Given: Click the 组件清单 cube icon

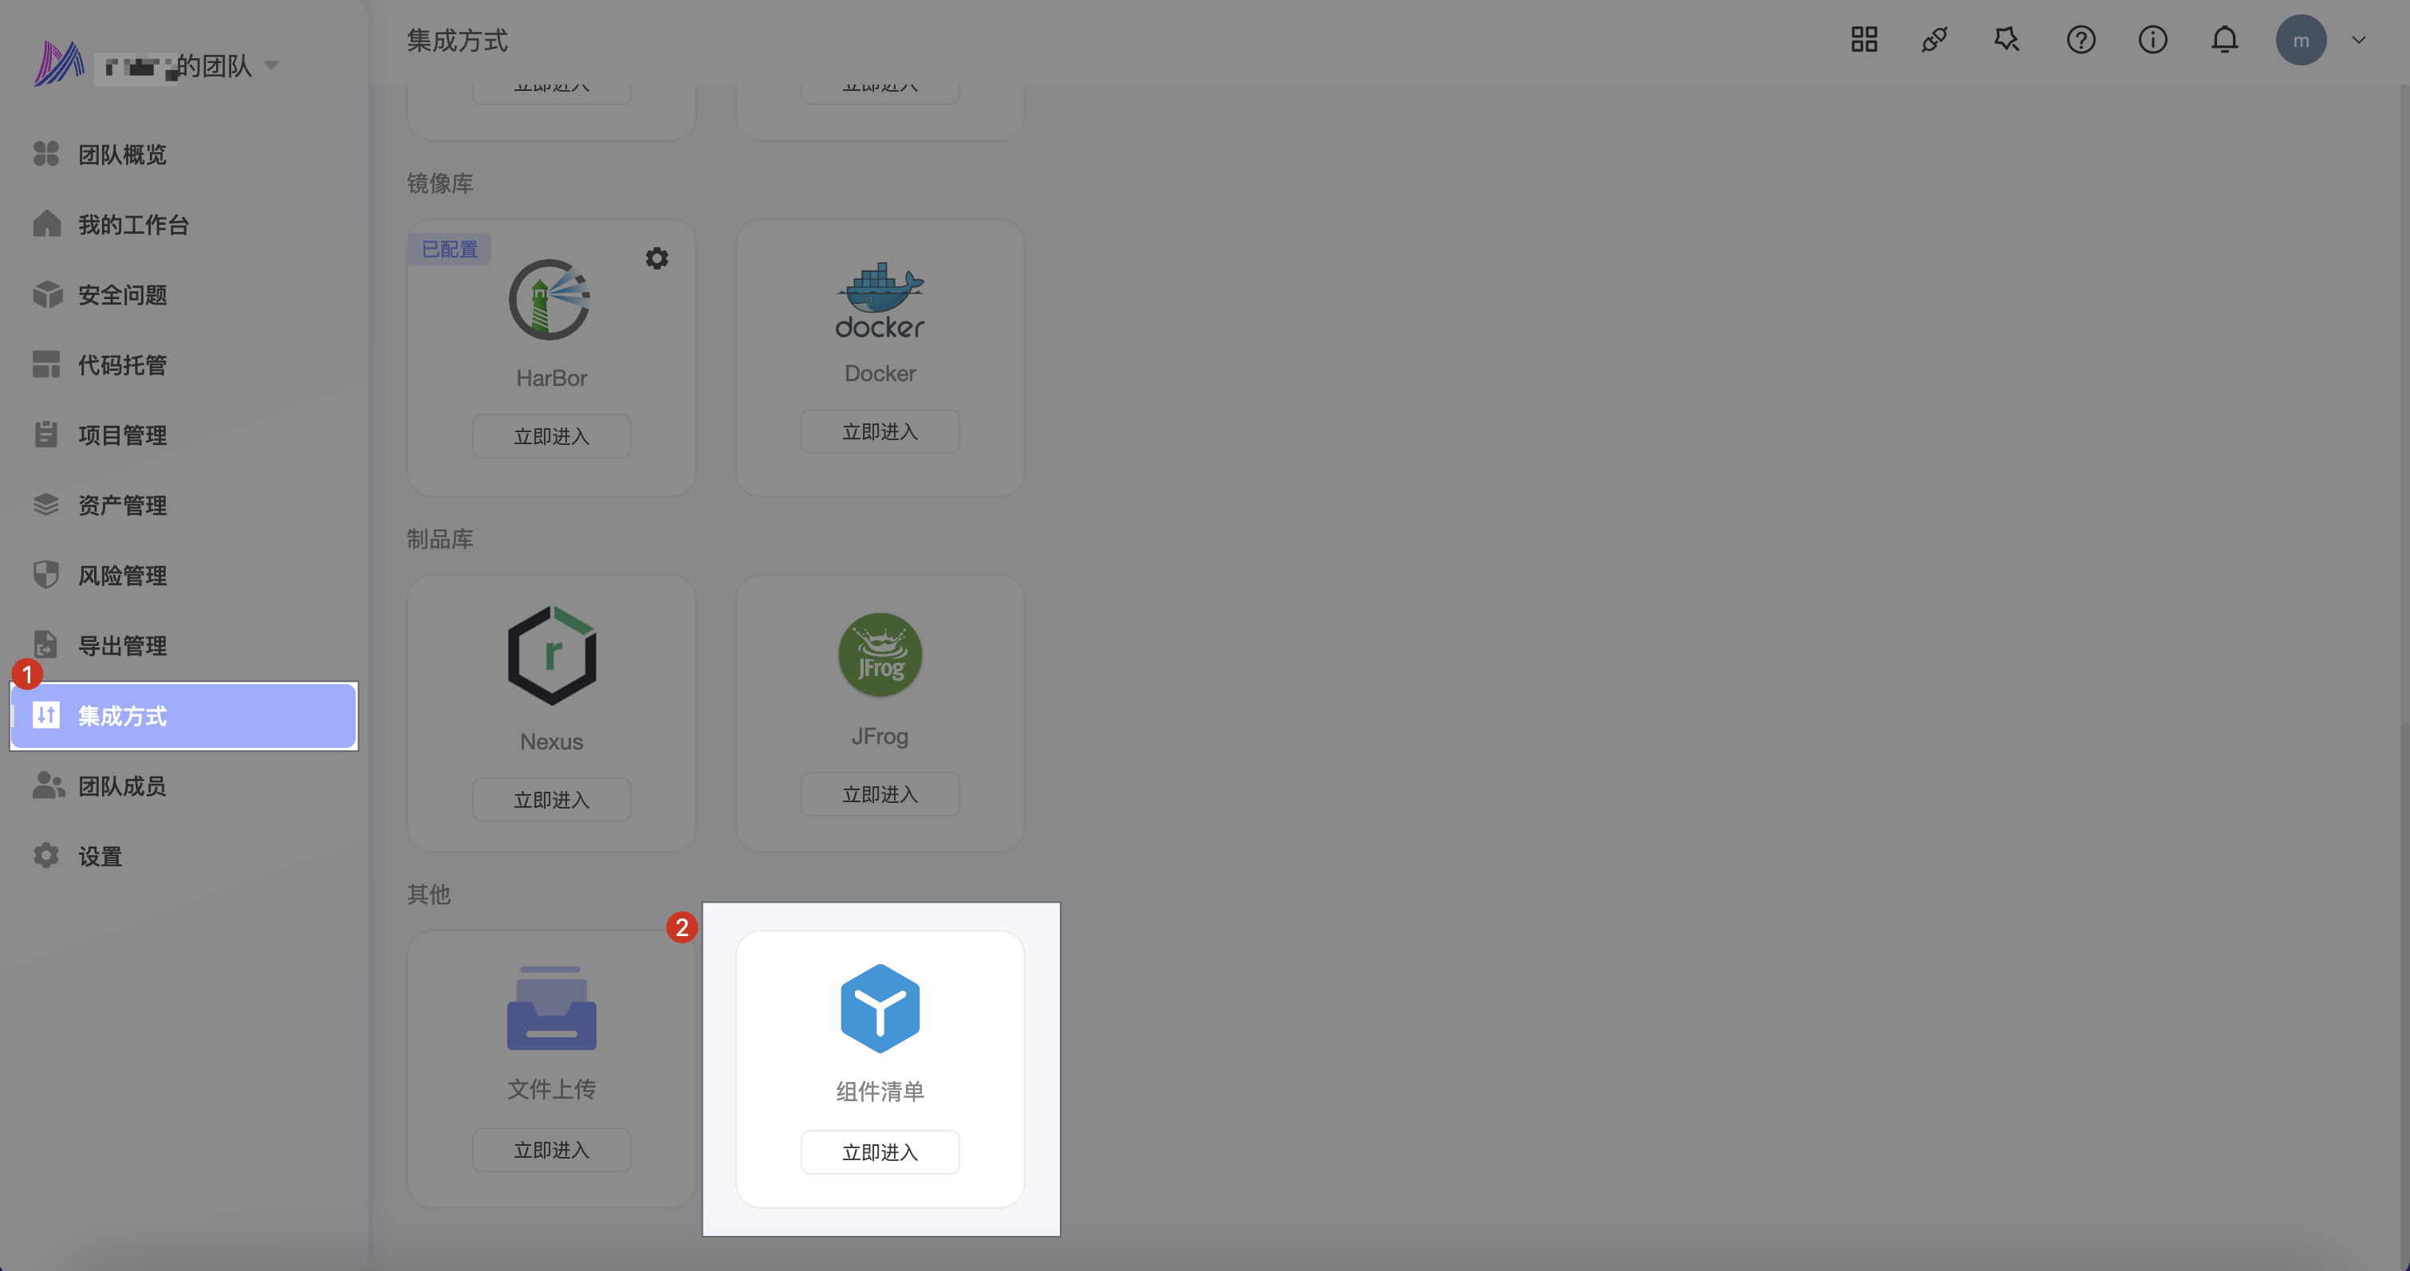Looking at the screenshot, I should coord(880,1008).
